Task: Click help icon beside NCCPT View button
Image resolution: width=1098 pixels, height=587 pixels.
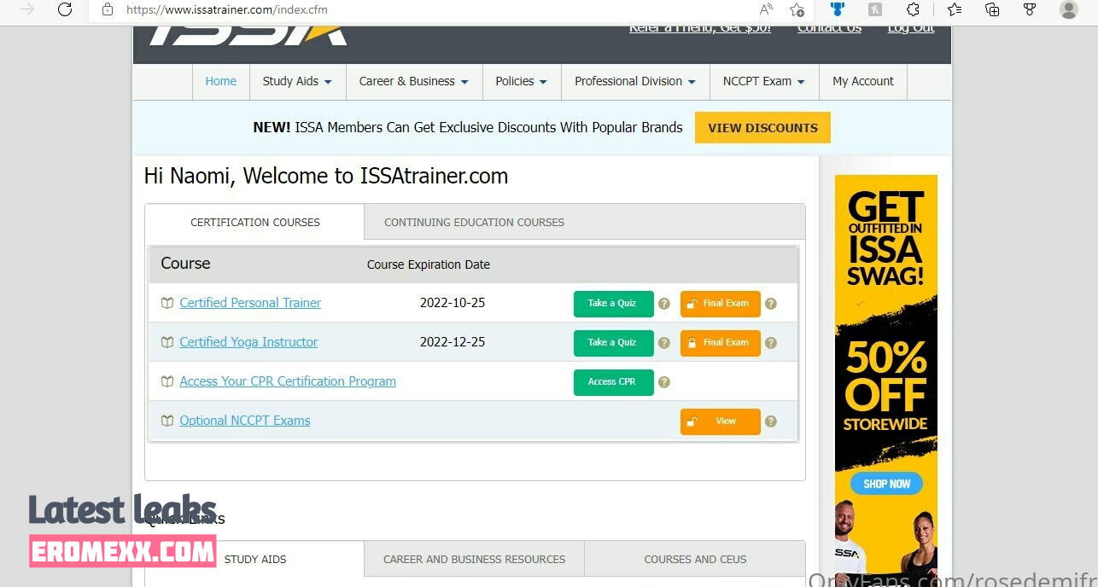Action: 771,421
